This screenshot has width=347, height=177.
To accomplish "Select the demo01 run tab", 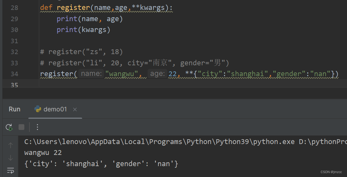I will [55, 109].
